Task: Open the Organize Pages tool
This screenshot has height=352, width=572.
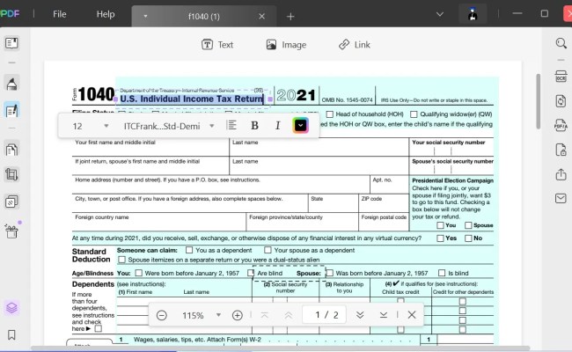Action: point(11,150)
